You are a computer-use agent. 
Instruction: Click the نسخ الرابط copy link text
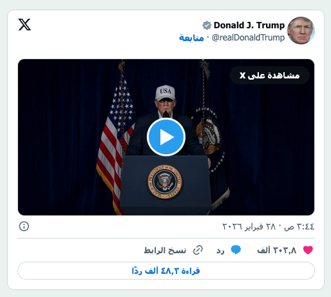point(165,250)
